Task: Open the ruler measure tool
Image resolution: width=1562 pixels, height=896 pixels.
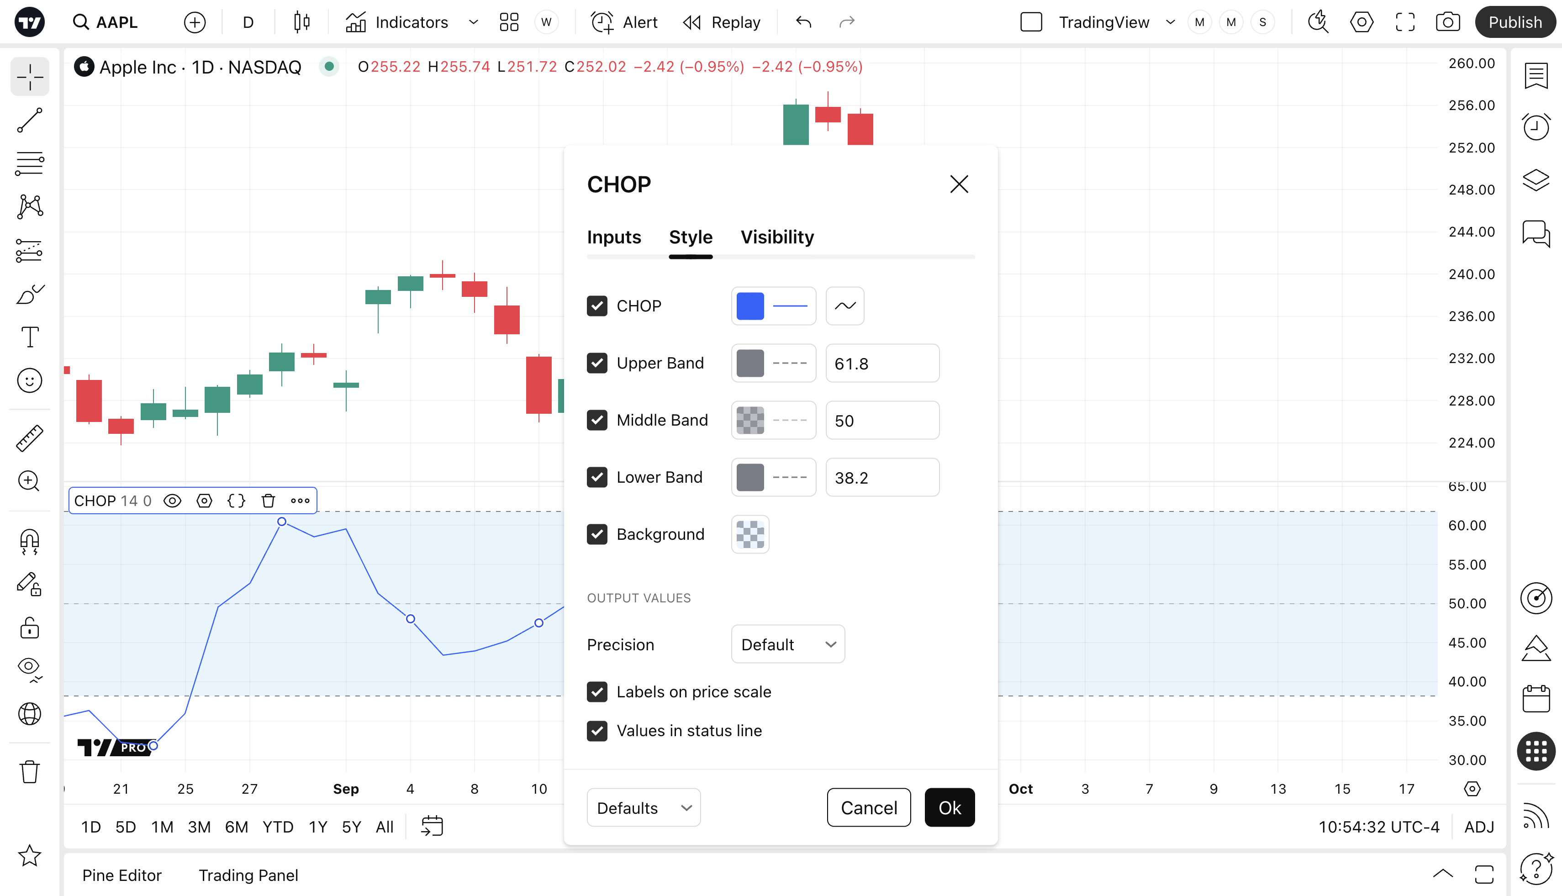Action: click(x=29, y=438)
